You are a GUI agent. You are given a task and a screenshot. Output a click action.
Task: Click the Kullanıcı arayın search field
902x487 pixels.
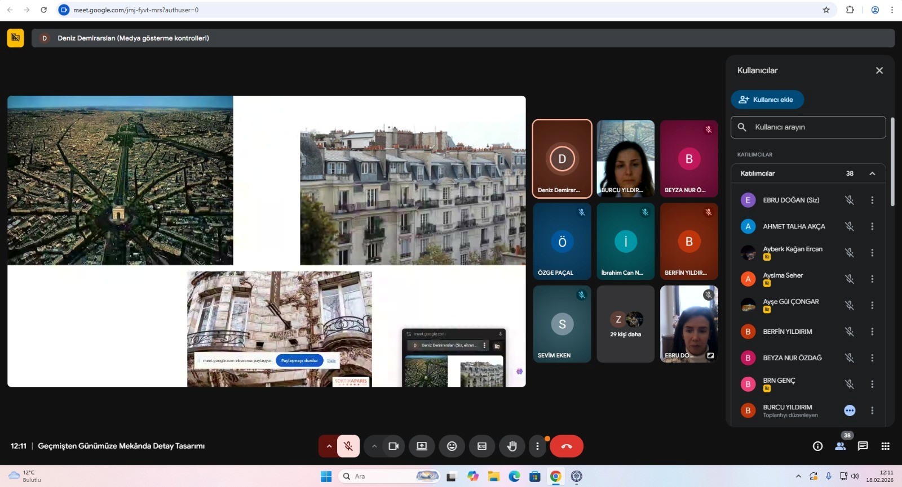coord(812,127)
